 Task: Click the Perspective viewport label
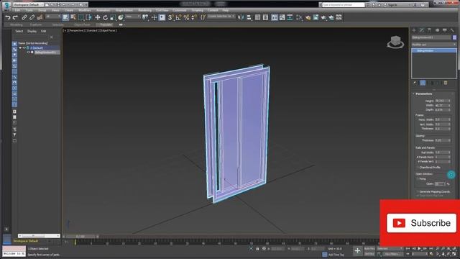click(x=76, y=30)
